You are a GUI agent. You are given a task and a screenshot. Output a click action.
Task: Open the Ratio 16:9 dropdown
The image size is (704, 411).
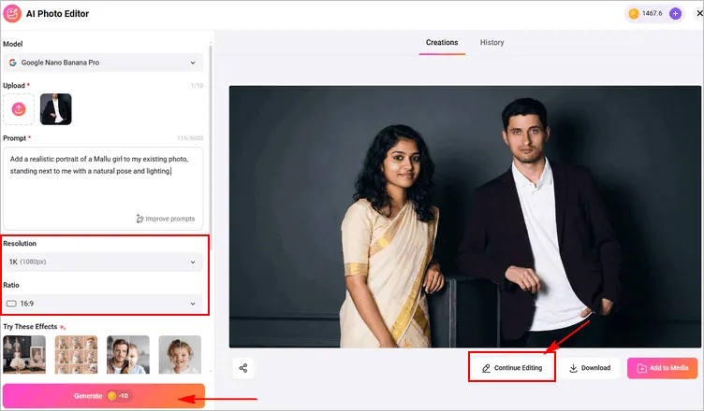pyautogui.click(x=103, y=304)
